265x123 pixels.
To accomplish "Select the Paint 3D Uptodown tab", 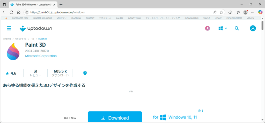I will (x=33, y=5).
